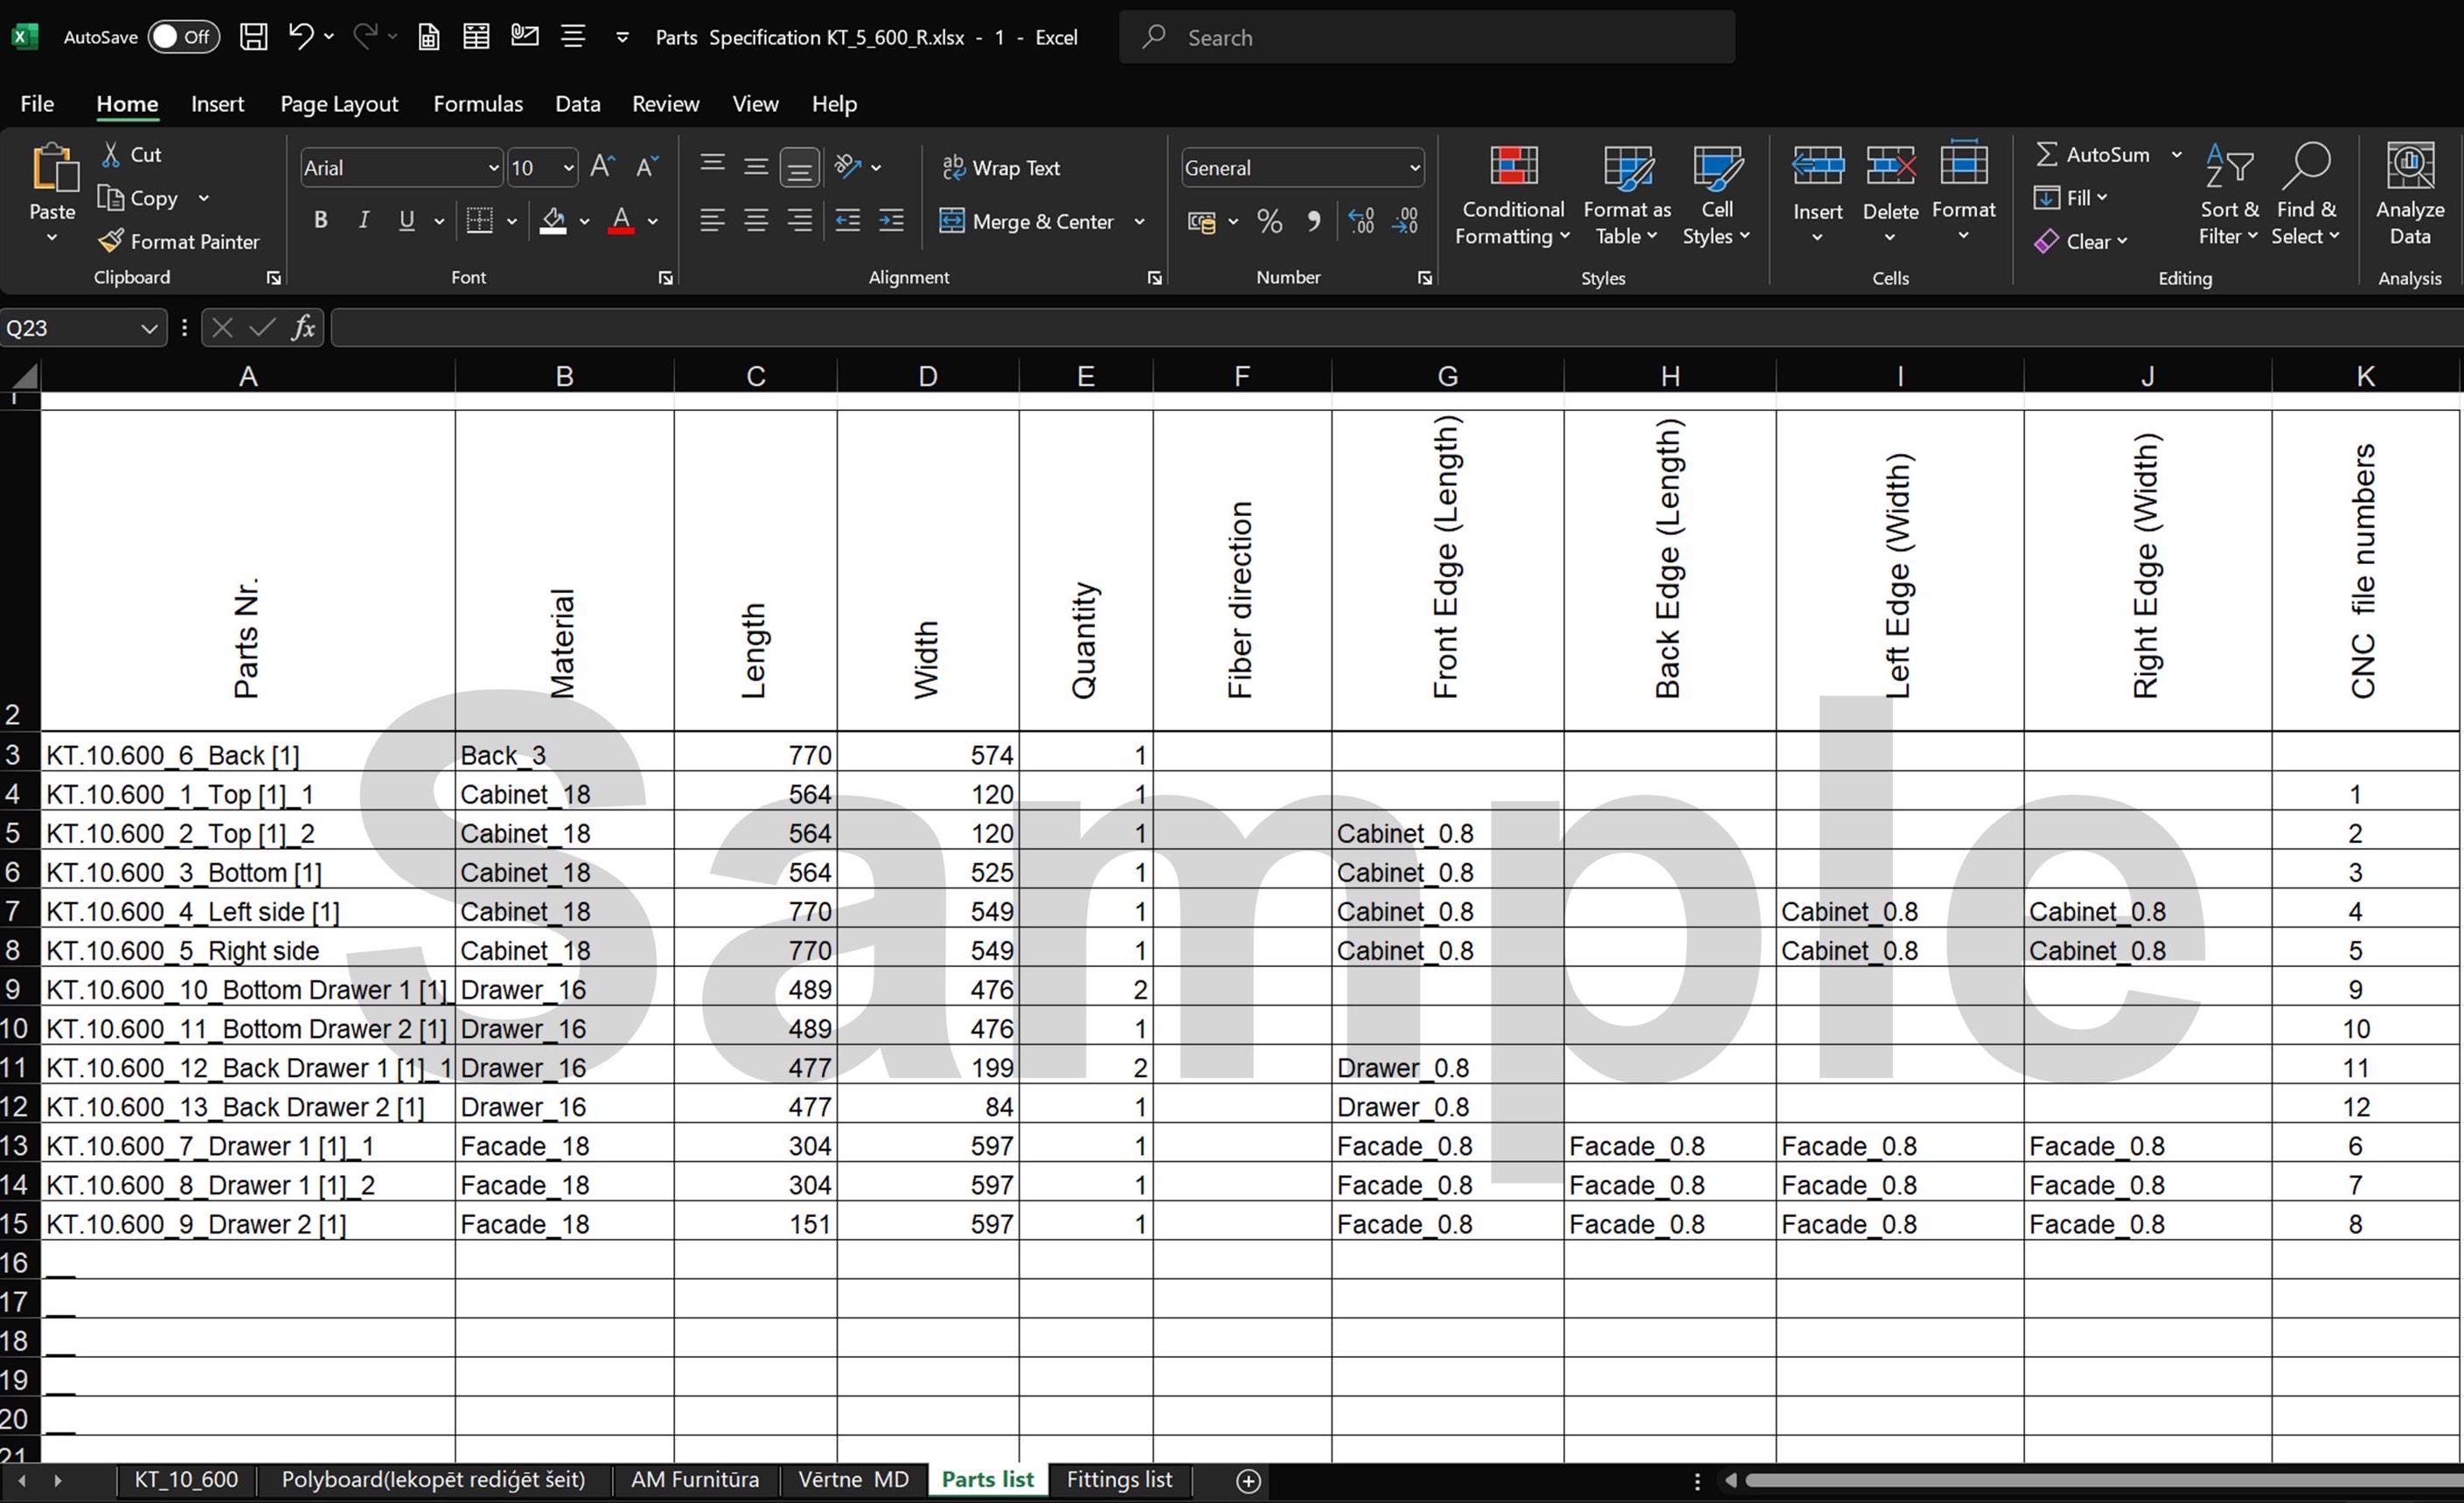
Task: Open the General number format dropdown
Action: pyautogui.click(x=1414, y=168)
